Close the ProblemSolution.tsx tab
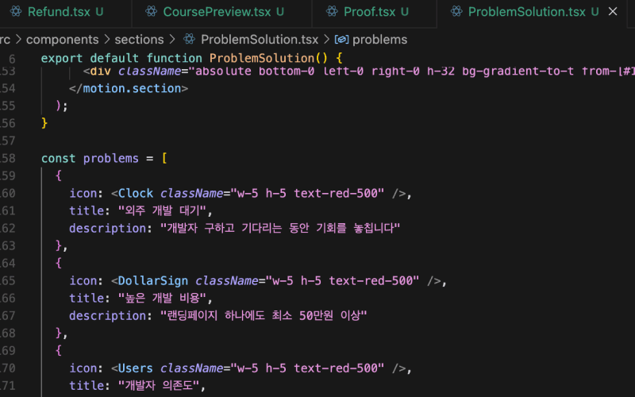This screenshot has height=397, width=635. (612, 12)
